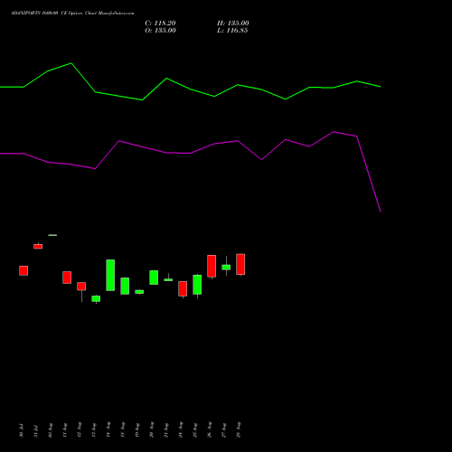Click the 30 Jul date axis label
The width and height of the screenshot is (452, 452).
(21, 430)
